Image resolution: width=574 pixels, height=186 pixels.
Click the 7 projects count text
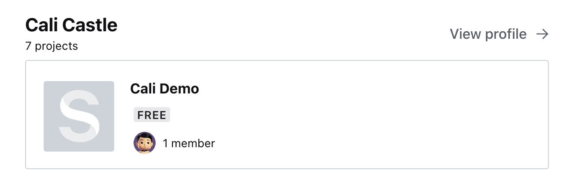[52, 46]
